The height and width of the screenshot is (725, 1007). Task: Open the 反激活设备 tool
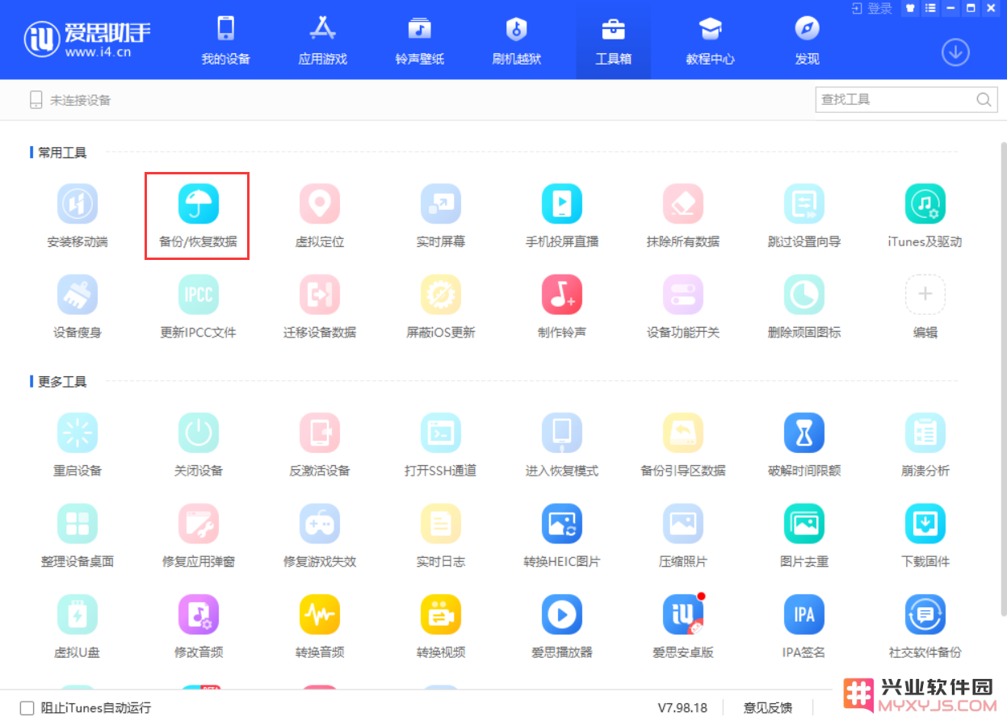pos(320,445)
